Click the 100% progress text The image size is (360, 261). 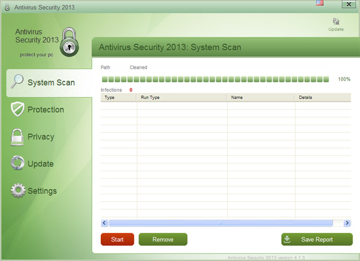click(344, 79)
